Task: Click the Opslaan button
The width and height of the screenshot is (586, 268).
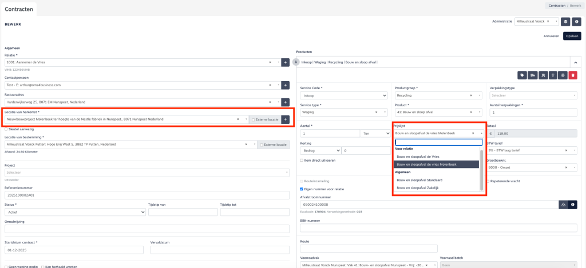Action: tap(572, 36)
